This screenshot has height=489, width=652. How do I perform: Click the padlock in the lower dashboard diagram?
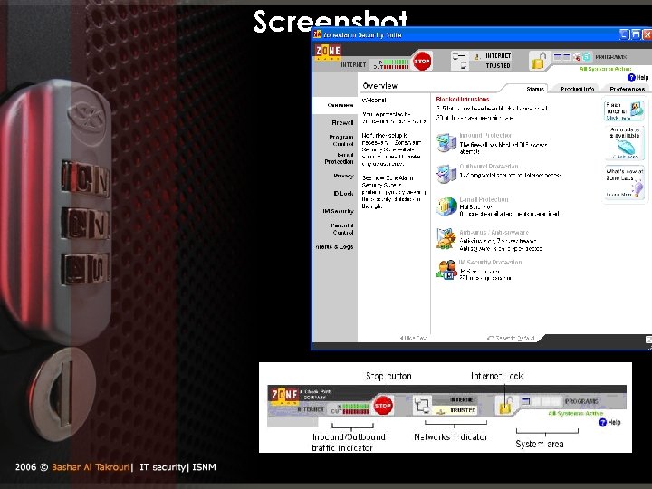[x=505, y=406]
